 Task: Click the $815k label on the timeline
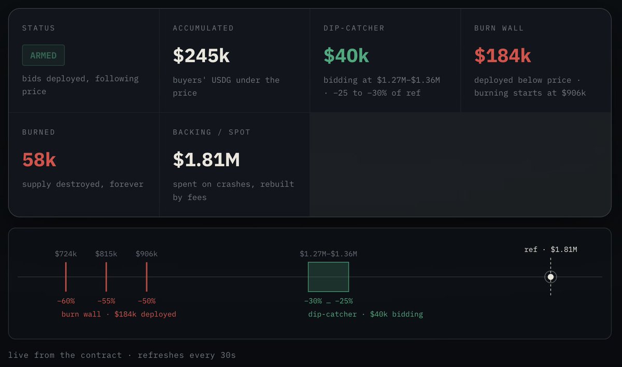pyautogui.click(x=106, y=254)
